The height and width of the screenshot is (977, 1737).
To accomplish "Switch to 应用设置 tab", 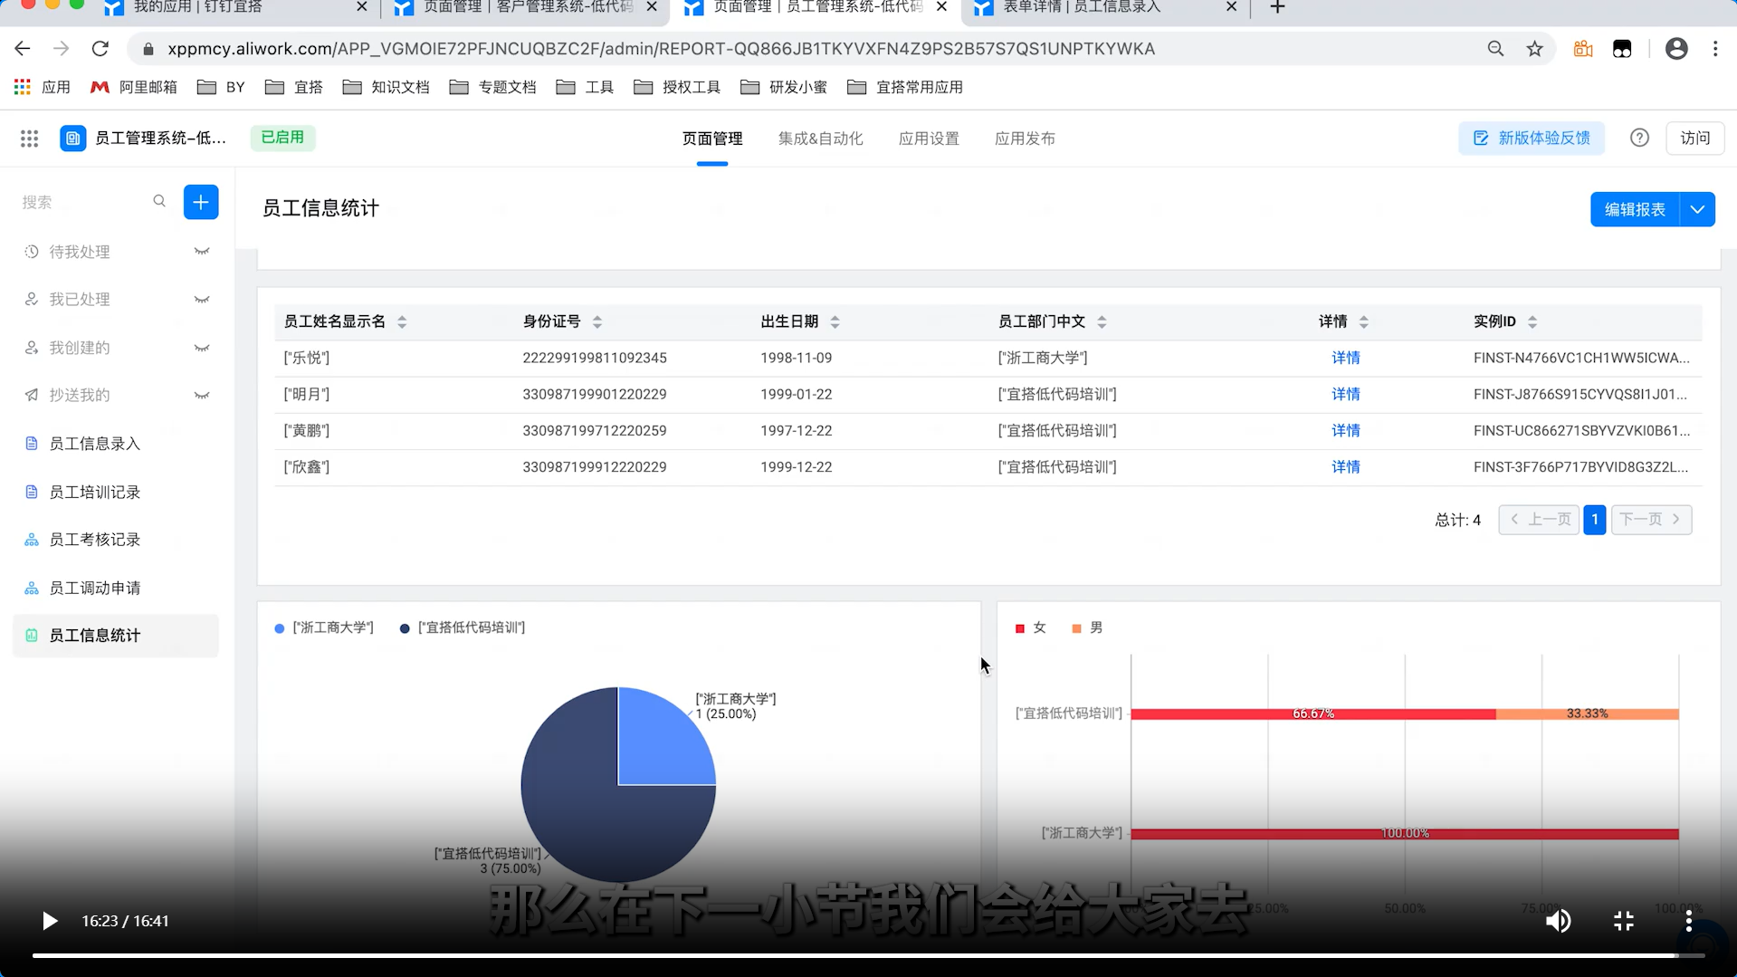I will [929, 139].
